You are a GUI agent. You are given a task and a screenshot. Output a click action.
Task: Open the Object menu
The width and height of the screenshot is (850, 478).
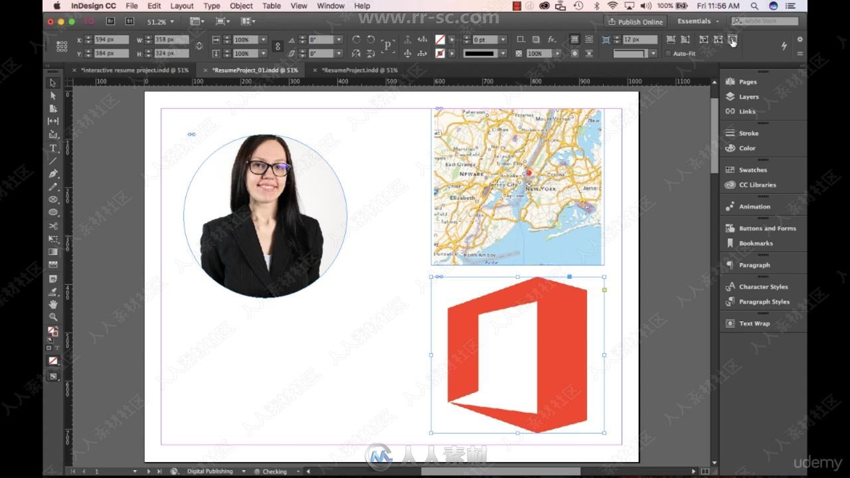(241, 6)
